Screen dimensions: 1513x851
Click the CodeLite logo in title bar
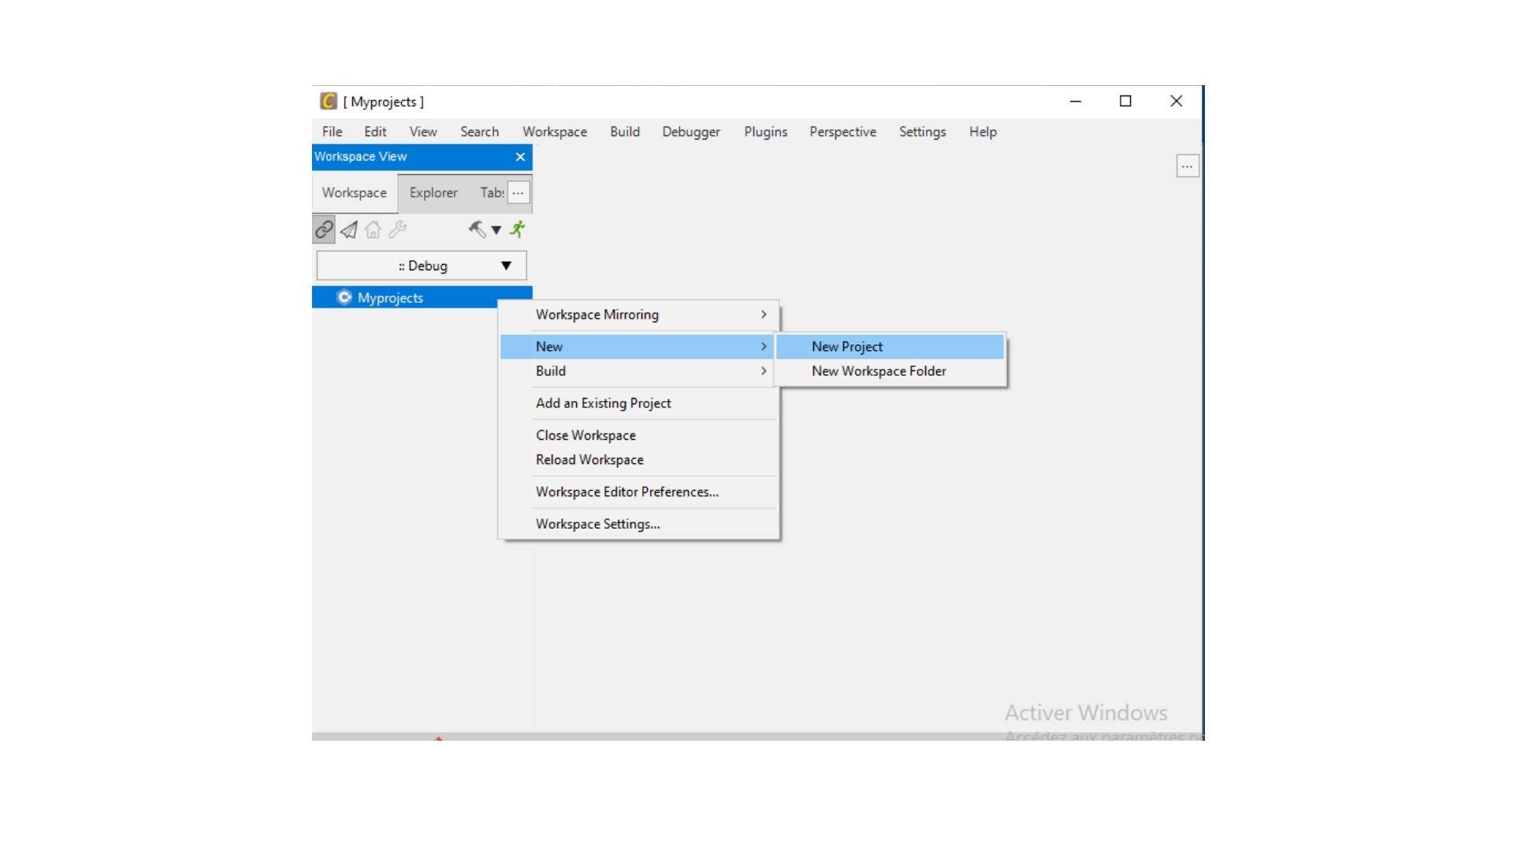pyautogui.click(x=328, y=101)
